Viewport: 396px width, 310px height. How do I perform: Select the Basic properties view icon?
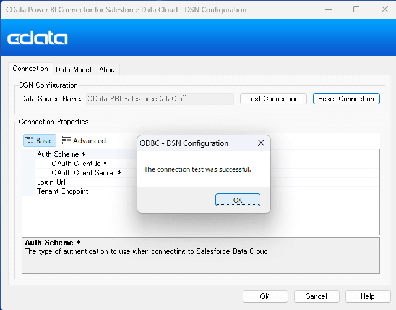coord(30,141)
